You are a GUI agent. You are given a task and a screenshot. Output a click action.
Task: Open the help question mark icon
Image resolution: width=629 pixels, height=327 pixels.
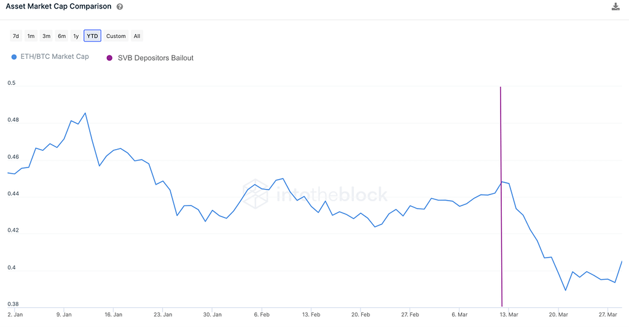(x=120, y=7)
